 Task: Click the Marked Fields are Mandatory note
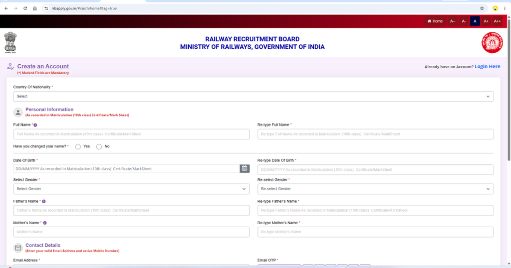click(x=43, y=73)
